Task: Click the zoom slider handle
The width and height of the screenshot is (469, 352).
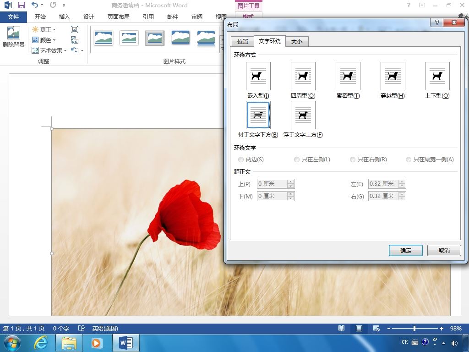Action: 414,329
